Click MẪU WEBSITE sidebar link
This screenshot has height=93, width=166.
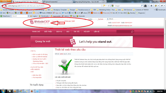coord(35,69)
